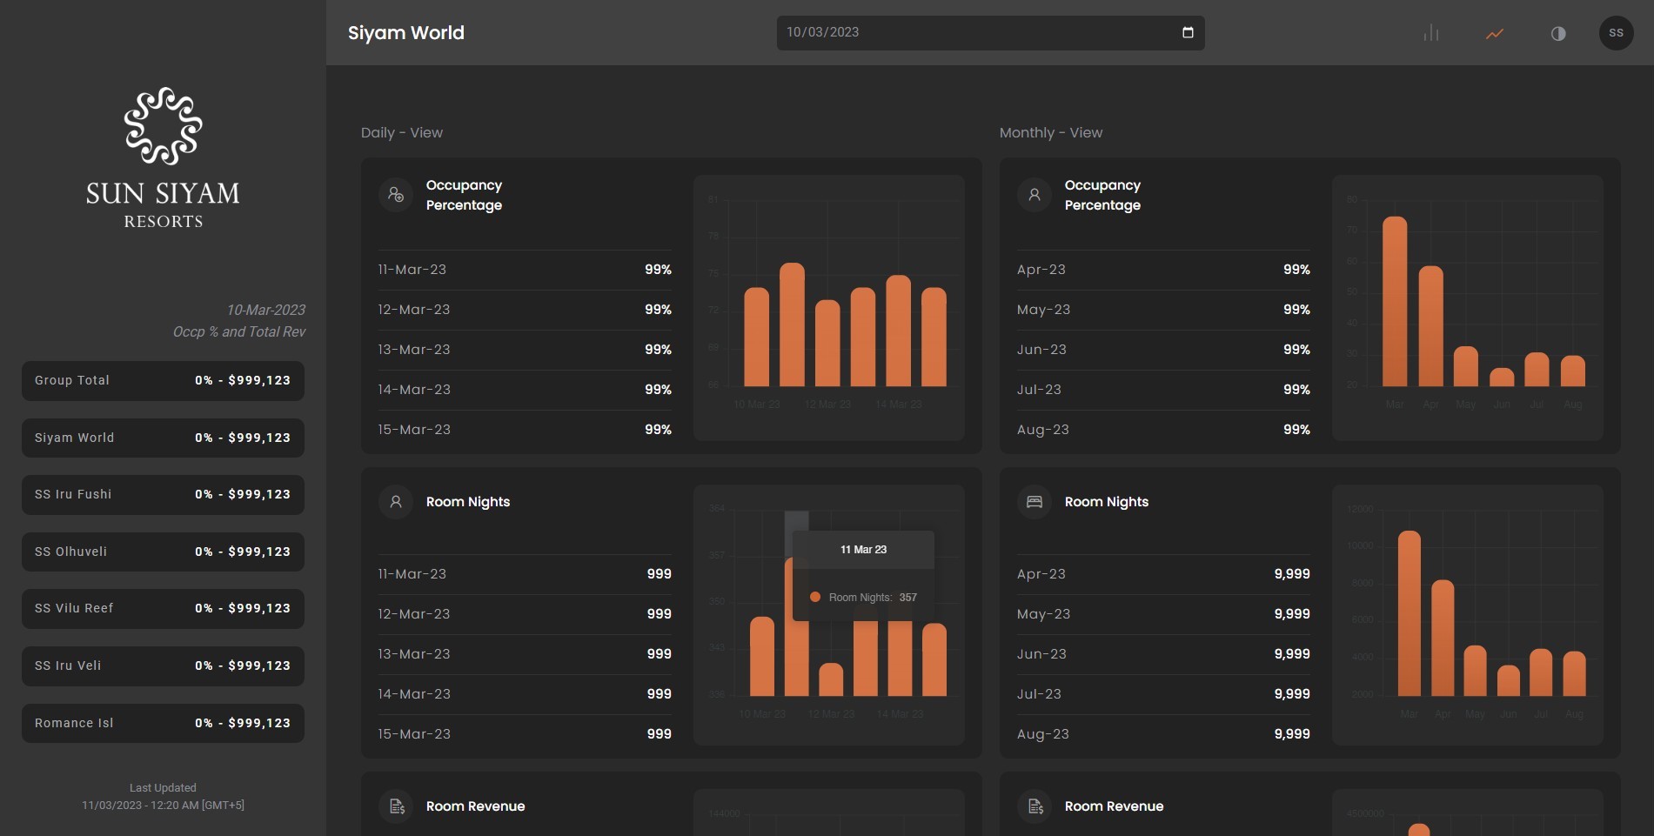Screen dimensions: 1654x836
Task: Click 12-Mar-23 row in daily Occupancy Percentage
Action: pos(525,310)
